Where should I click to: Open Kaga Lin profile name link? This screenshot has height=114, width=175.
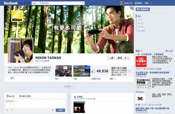click(x=128, y=3)
